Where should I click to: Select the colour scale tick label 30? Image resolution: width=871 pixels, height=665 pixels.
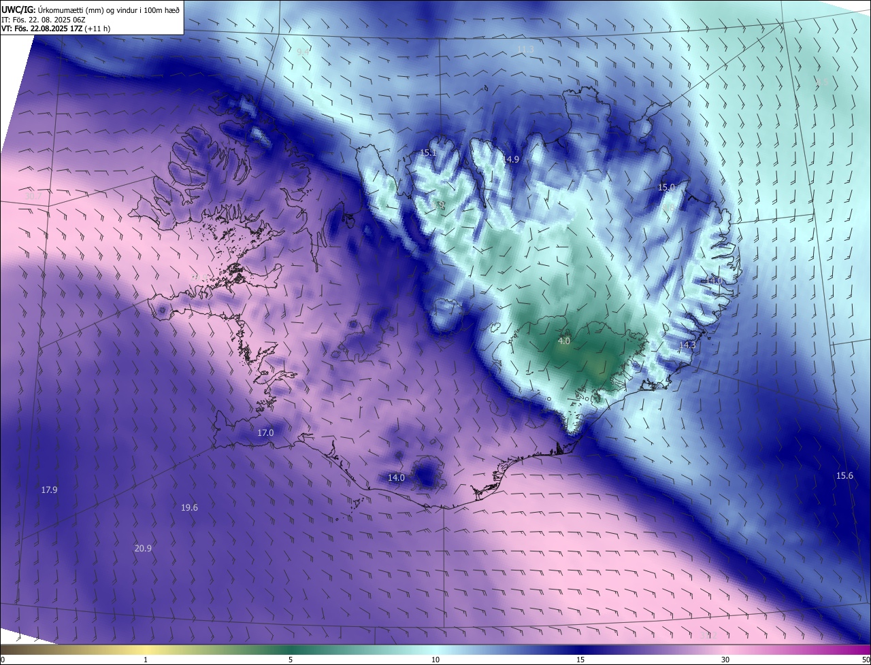click(x=725, y=660)
